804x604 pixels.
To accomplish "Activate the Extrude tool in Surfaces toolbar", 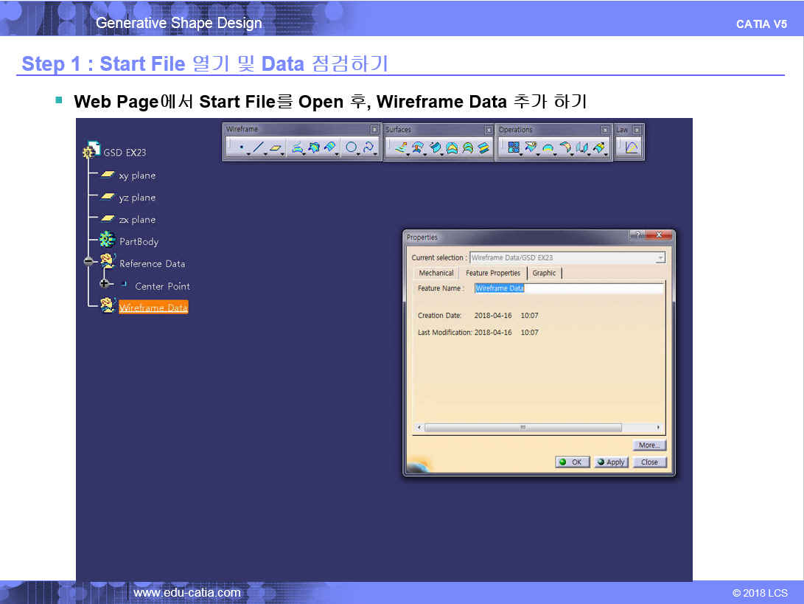I will tap(400, 147).
